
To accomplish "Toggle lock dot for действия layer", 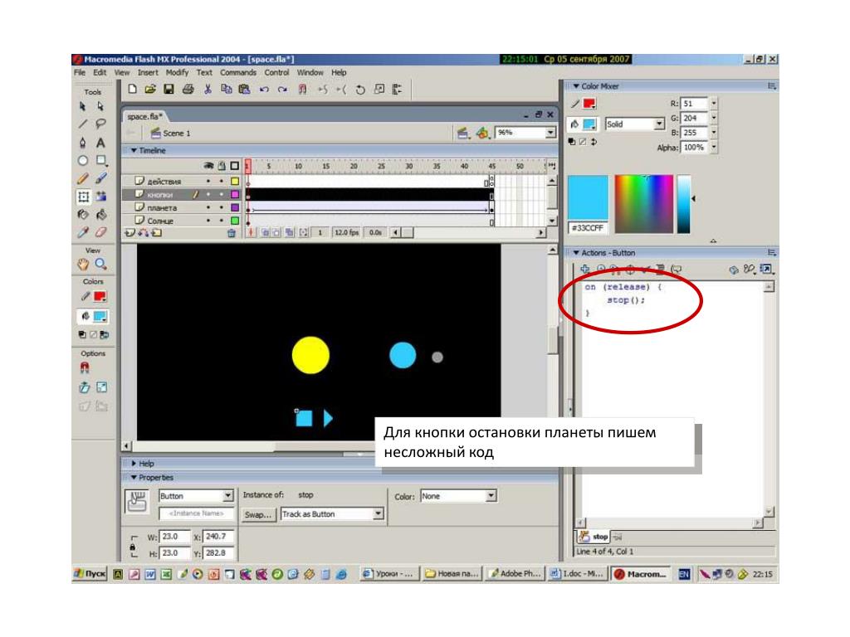I will [221, 181].
